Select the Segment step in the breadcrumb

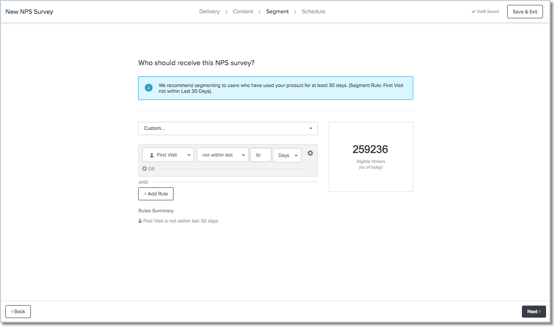pyautogui.click(x=277, y=12)
